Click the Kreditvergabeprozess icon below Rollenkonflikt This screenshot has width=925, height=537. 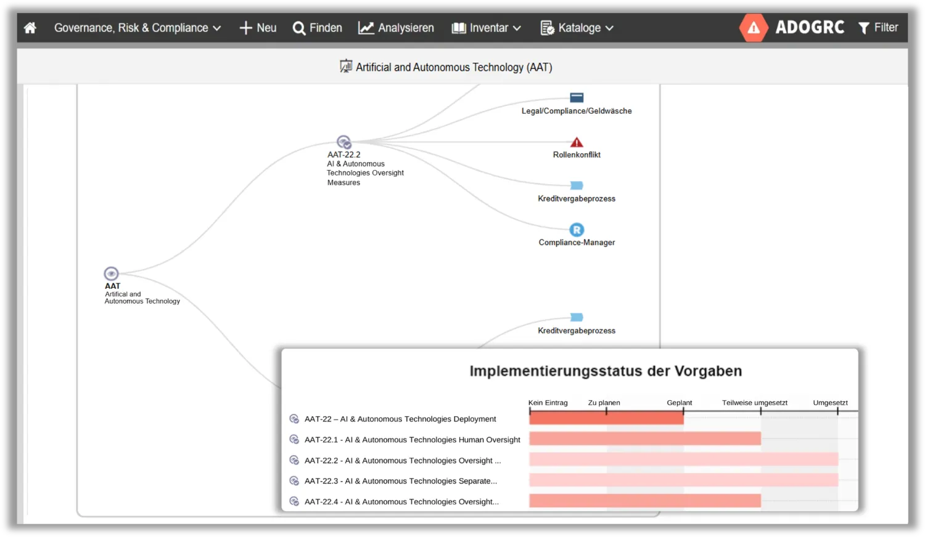click(x=577, y=185)
